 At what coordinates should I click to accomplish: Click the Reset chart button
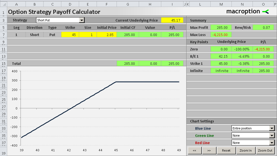click(226, 150)
